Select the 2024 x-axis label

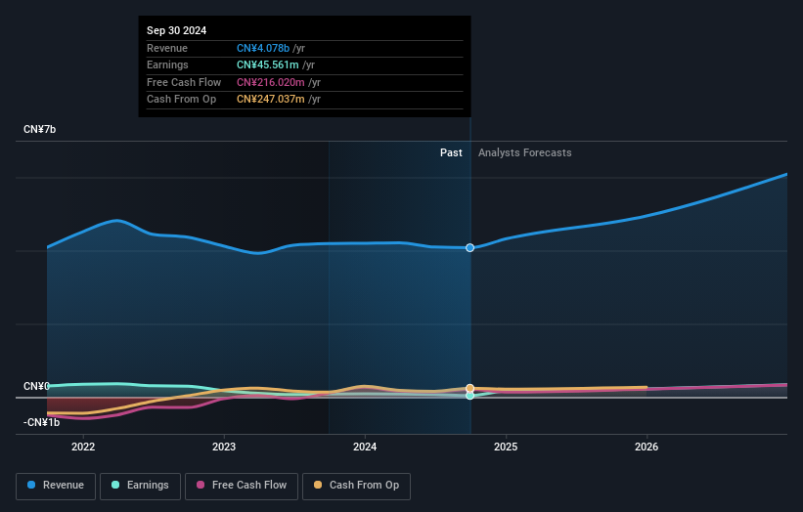[365, 448]
